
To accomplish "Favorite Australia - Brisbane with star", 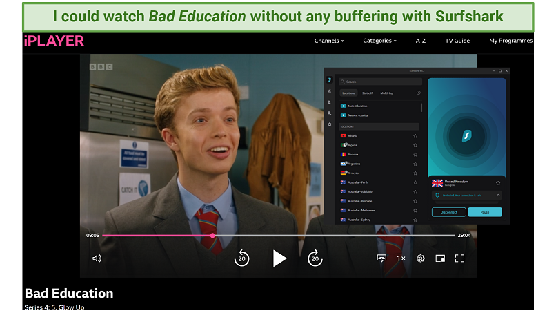I will pyautogui.click(x=415, y=201).
